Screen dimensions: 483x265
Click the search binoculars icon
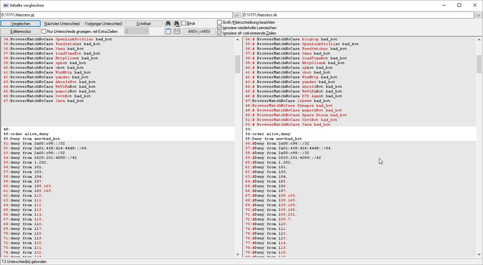coord(168,23)
